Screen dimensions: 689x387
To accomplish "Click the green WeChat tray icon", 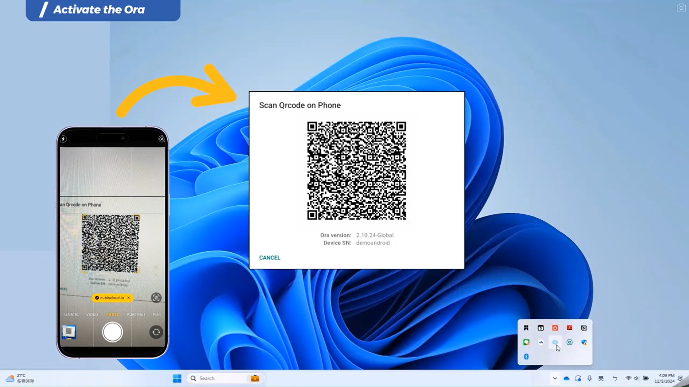I will [x=526, y=343].
